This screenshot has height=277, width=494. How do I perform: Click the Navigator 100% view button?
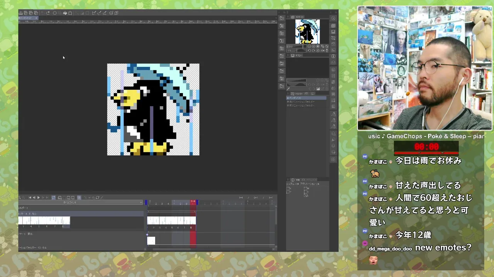(318, 46)
